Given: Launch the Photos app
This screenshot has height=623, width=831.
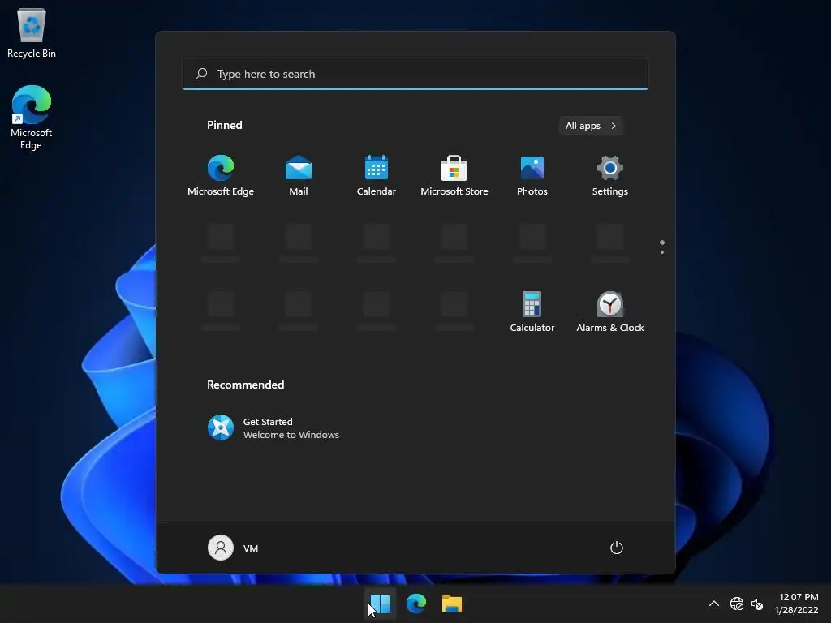Looking at the screenshot, I should (532, 175).
